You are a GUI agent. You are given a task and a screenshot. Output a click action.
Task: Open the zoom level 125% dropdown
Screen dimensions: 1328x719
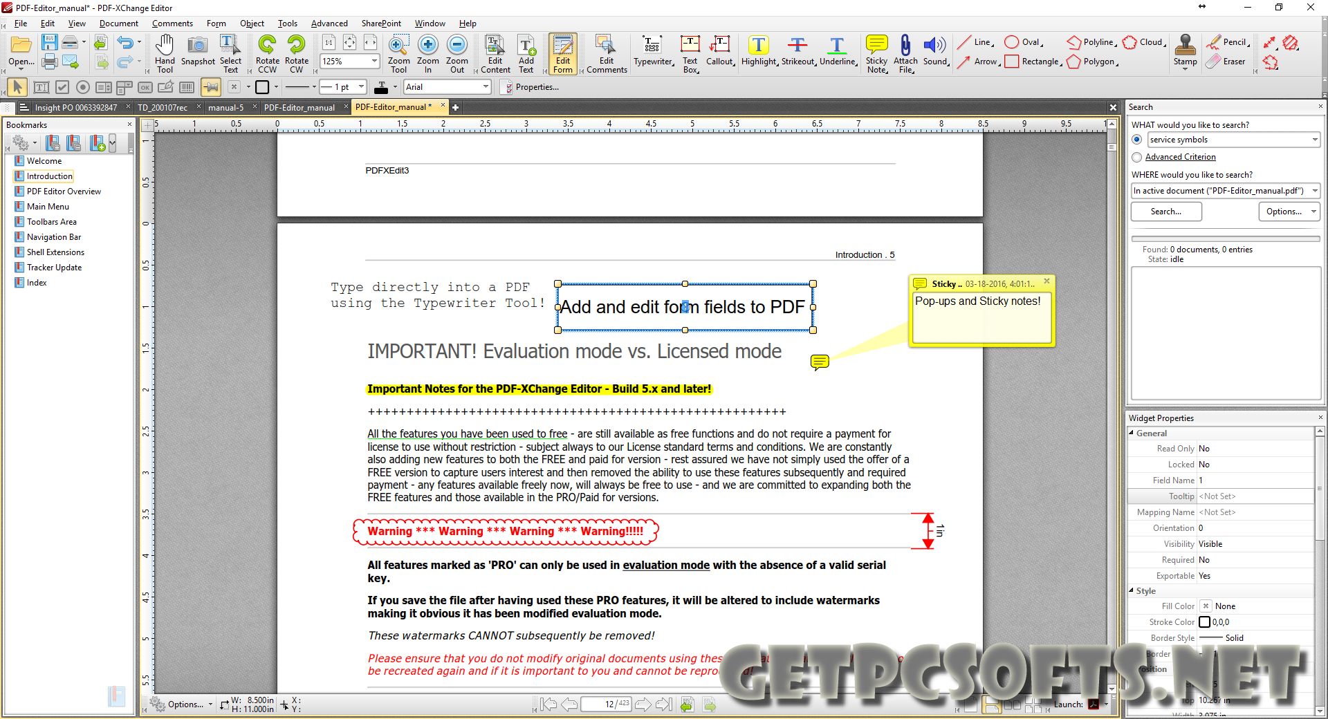tap(374, 62)
